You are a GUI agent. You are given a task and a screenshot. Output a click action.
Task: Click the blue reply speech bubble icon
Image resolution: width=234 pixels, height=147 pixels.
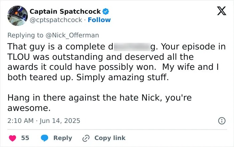[44, 138]
